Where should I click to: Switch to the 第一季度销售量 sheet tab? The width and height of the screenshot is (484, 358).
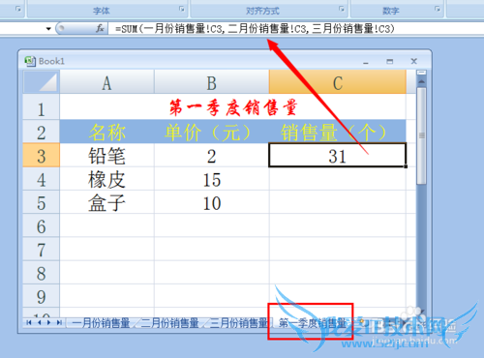click(313, 323)
